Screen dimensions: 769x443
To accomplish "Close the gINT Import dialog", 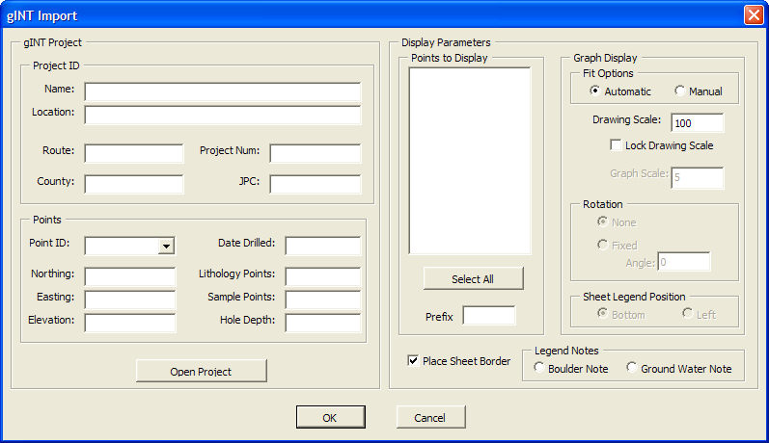I will (753, 15).
